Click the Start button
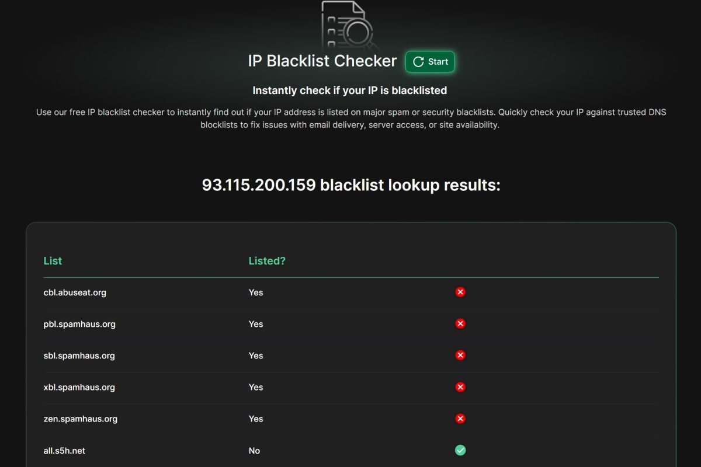Screen dimensions: 701x467 click(x=430, y=62)
